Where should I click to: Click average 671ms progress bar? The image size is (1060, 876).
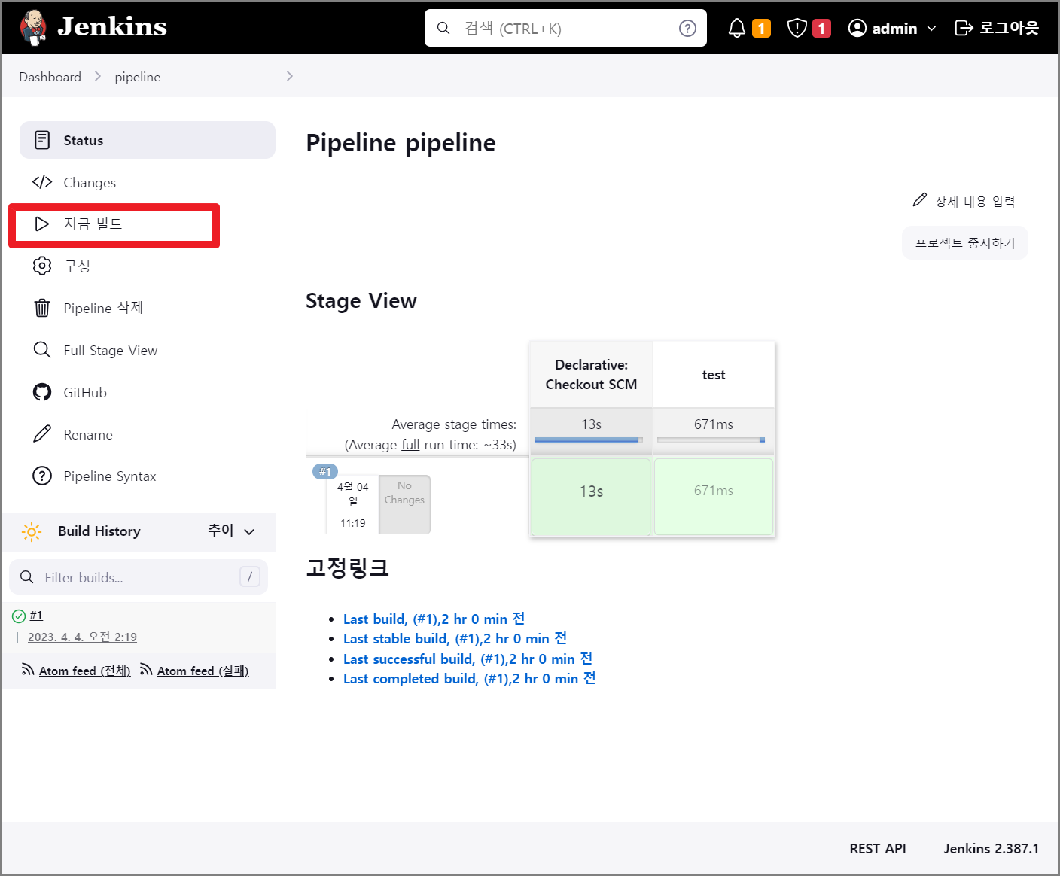tap(711, 440)
